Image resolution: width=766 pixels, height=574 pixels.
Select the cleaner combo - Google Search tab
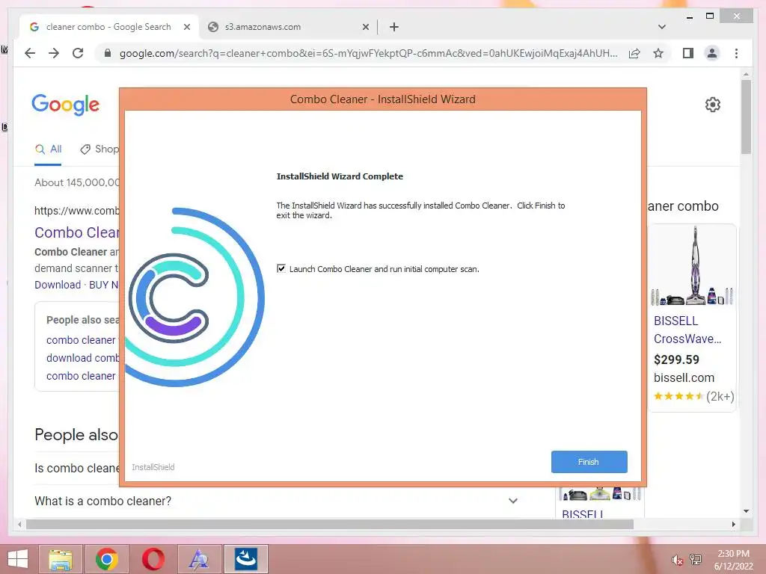tap(108, 27)
